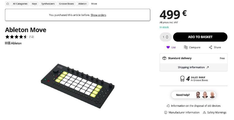Screen dimensions: 234x120
Task: Select the Keys breadcrumb
Action: pyautogui.click(x=35, y=4)
